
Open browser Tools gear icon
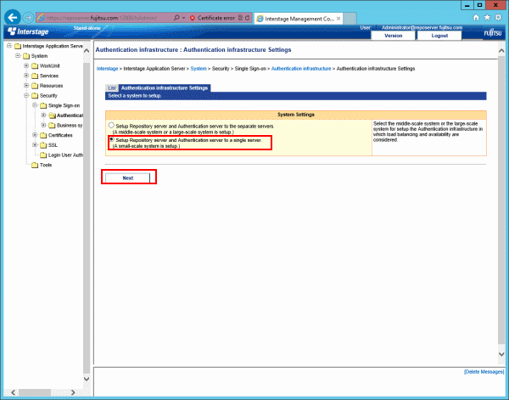click(498, 18)
